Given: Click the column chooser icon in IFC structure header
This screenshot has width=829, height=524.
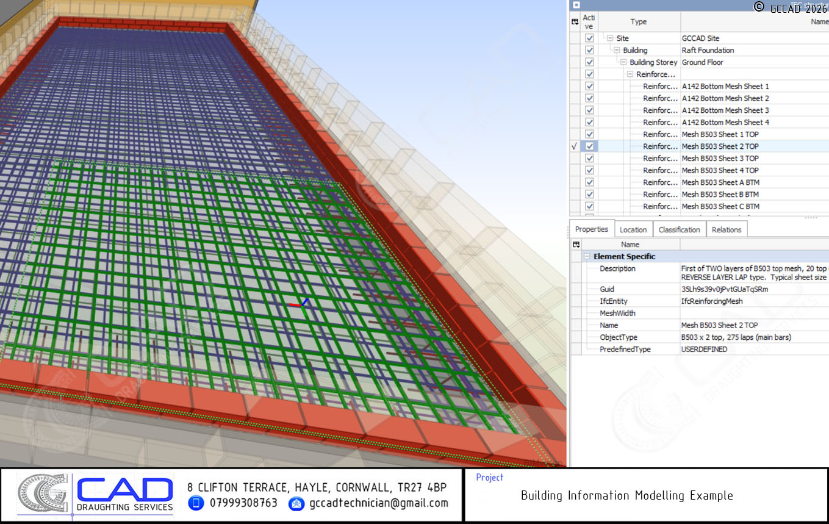Looking at the screenshot, I should tap(575, 22).
